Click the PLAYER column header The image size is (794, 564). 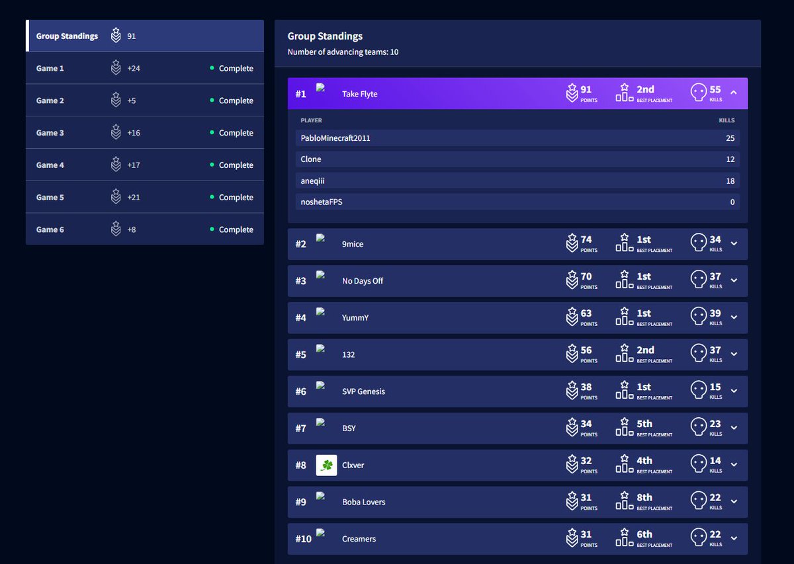(312, 120)
